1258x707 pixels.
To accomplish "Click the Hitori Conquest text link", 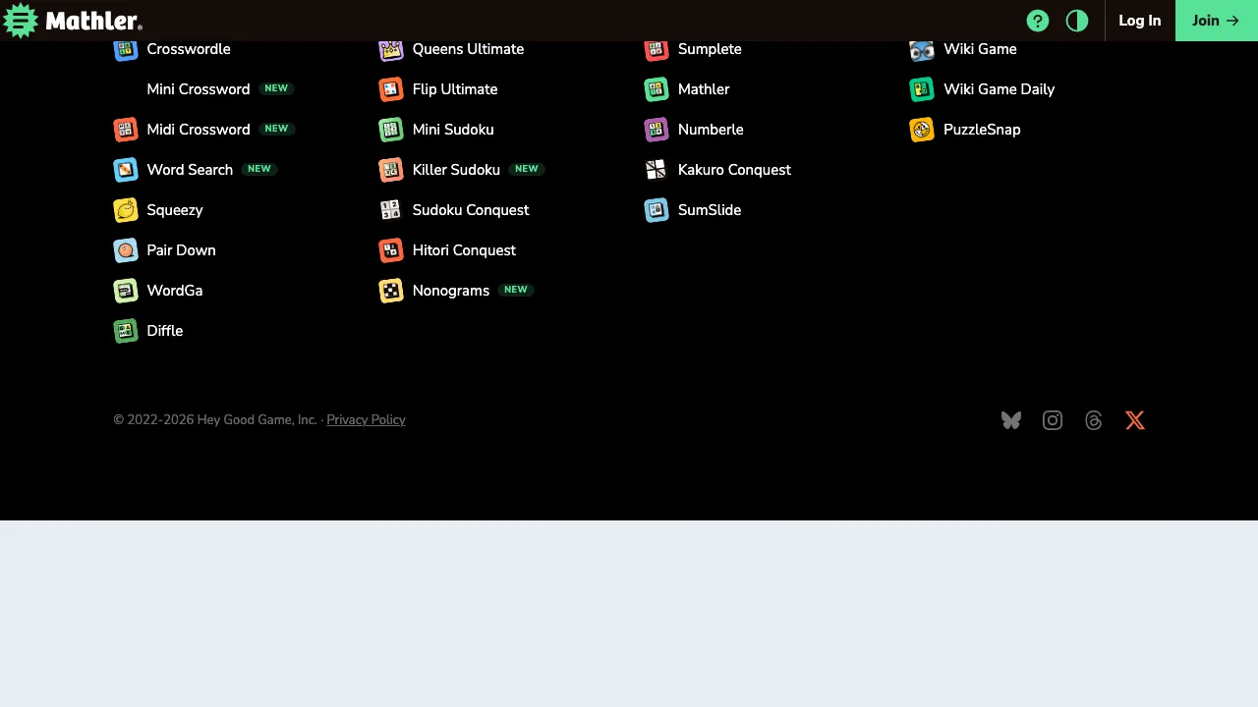I will [x=464, y=250].
